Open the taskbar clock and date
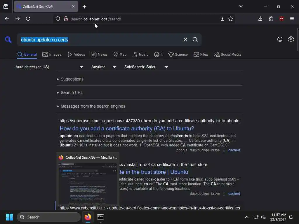This screenshot has width=299, height=224. click(x=278, y=217)
